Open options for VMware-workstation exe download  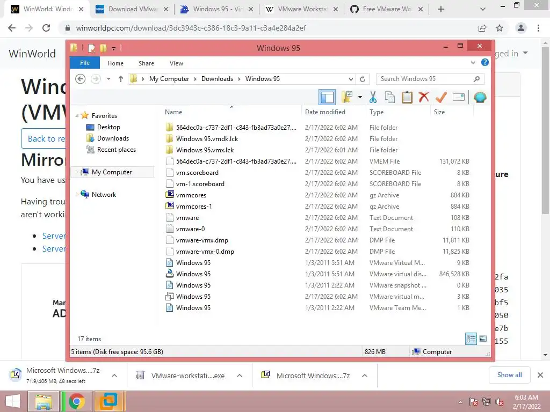coord(239,376)
